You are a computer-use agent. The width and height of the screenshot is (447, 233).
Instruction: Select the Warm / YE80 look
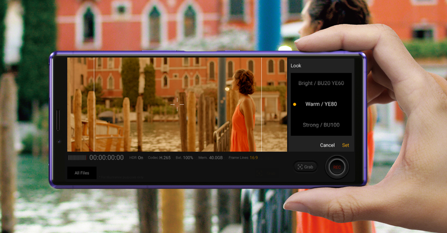pyautogui.click(x=321, y=104)
